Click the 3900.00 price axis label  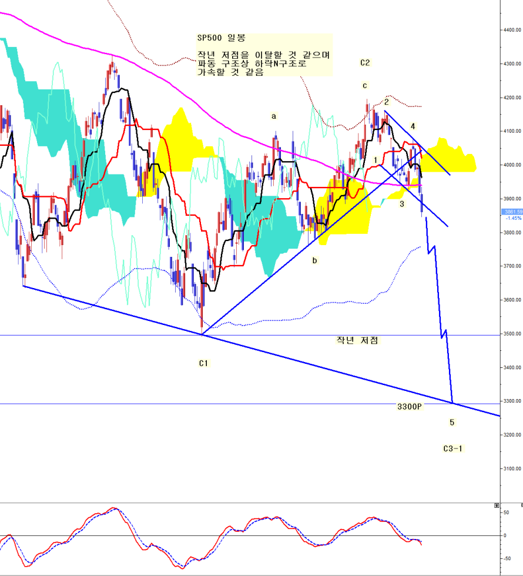pyautogui.click(x=512, y=199)
